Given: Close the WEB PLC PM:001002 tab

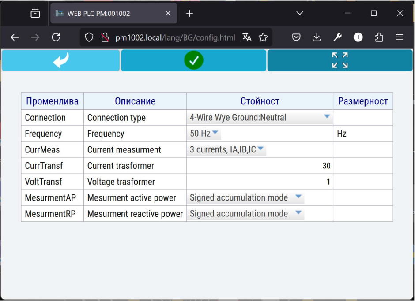Looking at the screenshot, I should click(x=168, y=14).
